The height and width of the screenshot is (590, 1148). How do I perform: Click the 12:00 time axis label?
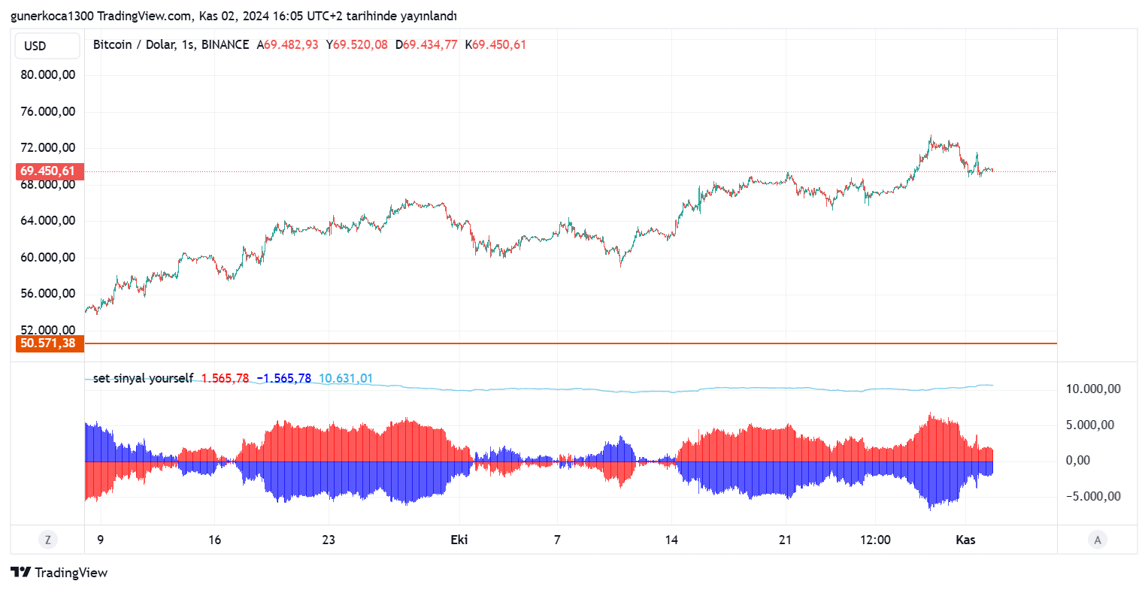coord(875,540)
